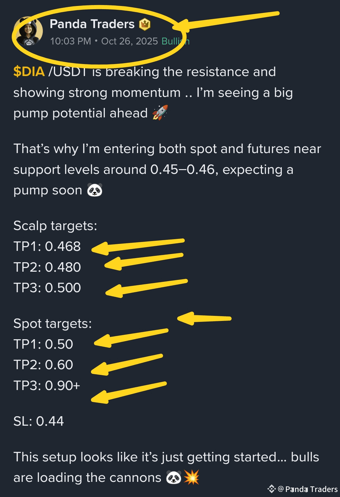340x497 pixels.
Task: Click the post timestamp 10:03 PM
Action: (71, 41)
